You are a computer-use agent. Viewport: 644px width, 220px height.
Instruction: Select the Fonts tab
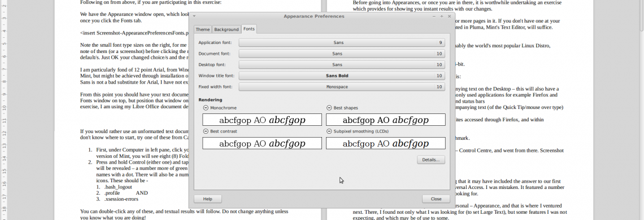coord(249,29)
